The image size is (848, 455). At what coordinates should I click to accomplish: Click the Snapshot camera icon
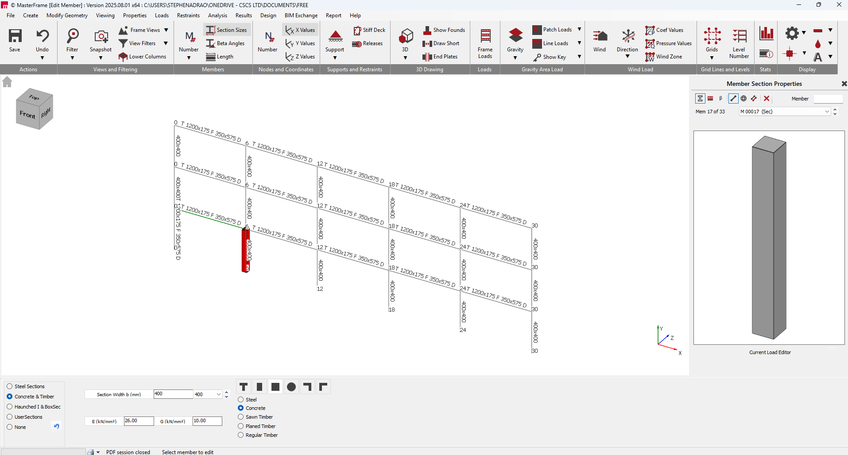pos(101,36)
